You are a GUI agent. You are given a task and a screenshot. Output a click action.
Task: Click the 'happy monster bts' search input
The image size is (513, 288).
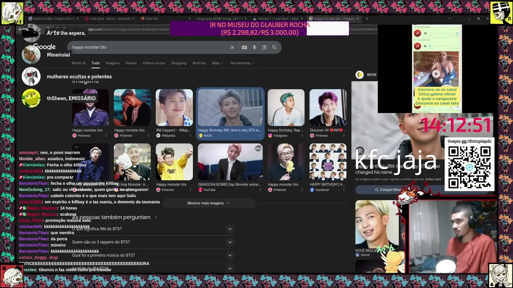[x=148, y=47]
